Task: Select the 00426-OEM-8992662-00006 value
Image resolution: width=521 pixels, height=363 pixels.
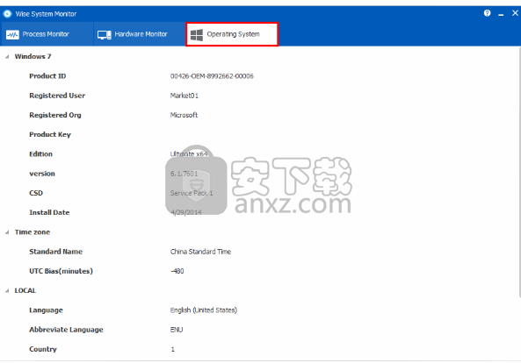Action: (x=212, y=76)
